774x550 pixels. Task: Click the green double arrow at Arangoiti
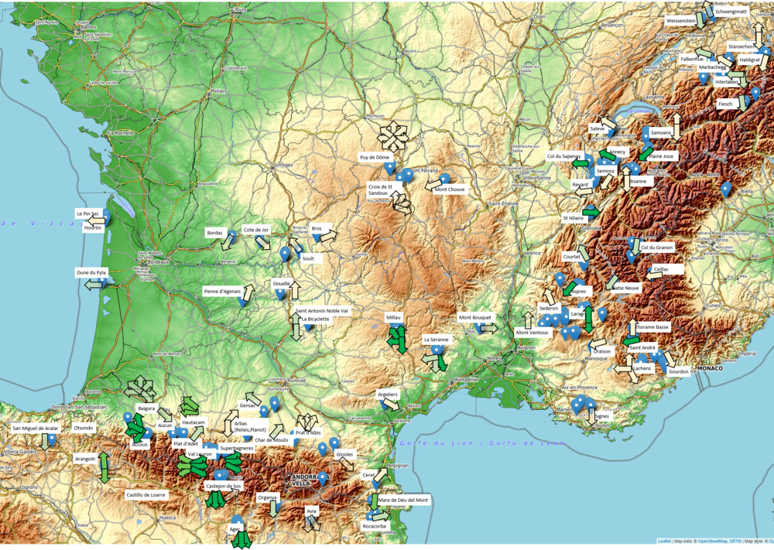click(104, 467)
